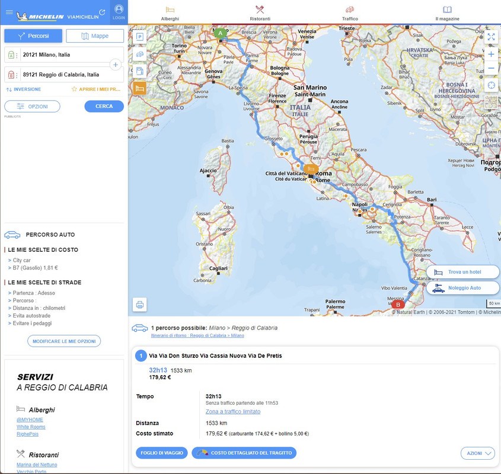Open Costo dettagliato del tragitto
The height and width of the screenshot is (474, 501).
244,453
